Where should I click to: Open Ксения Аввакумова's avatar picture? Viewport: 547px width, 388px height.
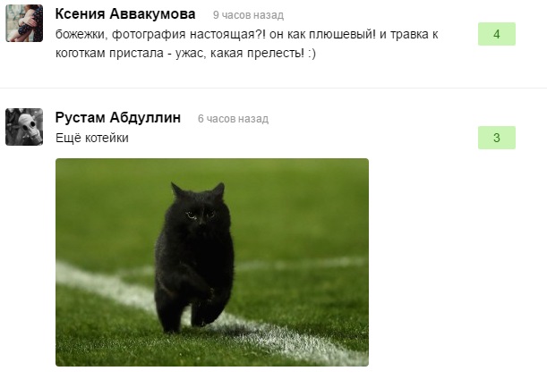pyautogui.click(x=24, y=23)
